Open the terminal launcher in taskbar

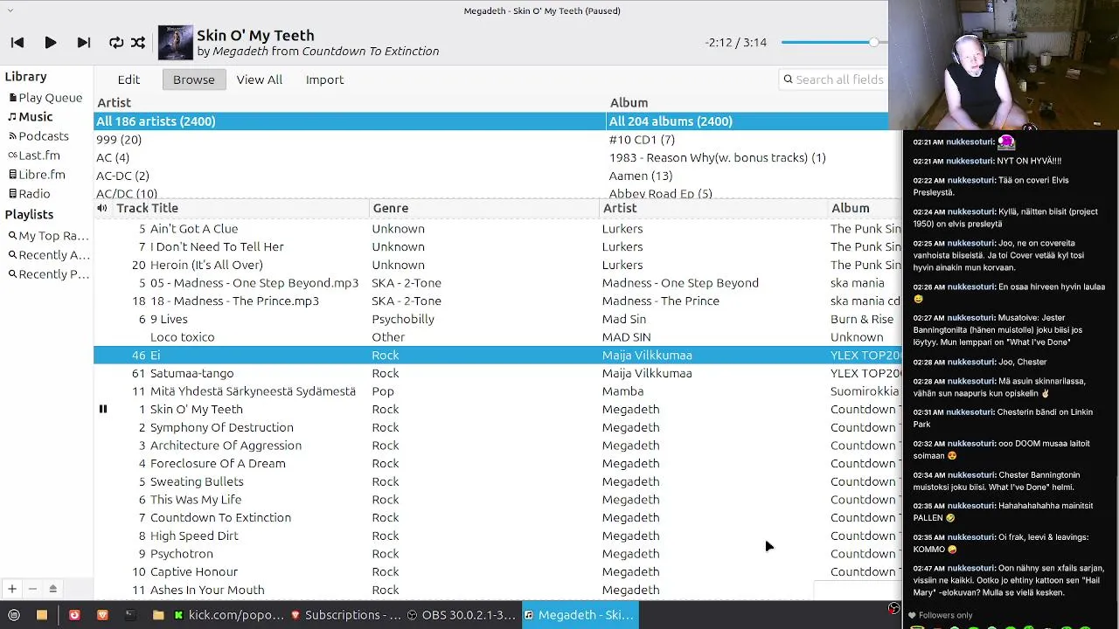click(x=130, y=615)
